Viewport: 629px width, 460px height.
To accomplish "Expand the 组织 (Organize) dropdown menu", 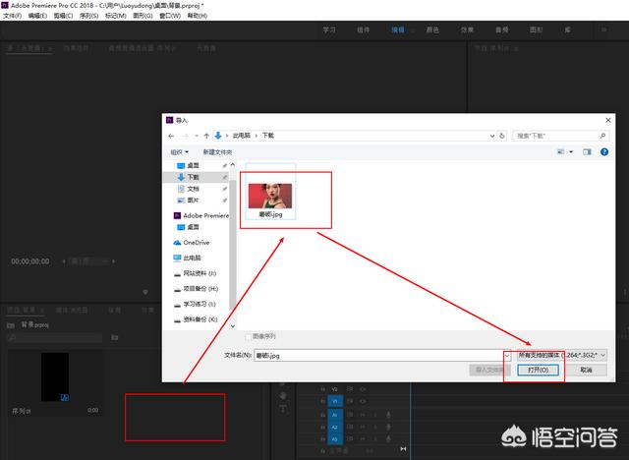I will click(x=178, y=152).
